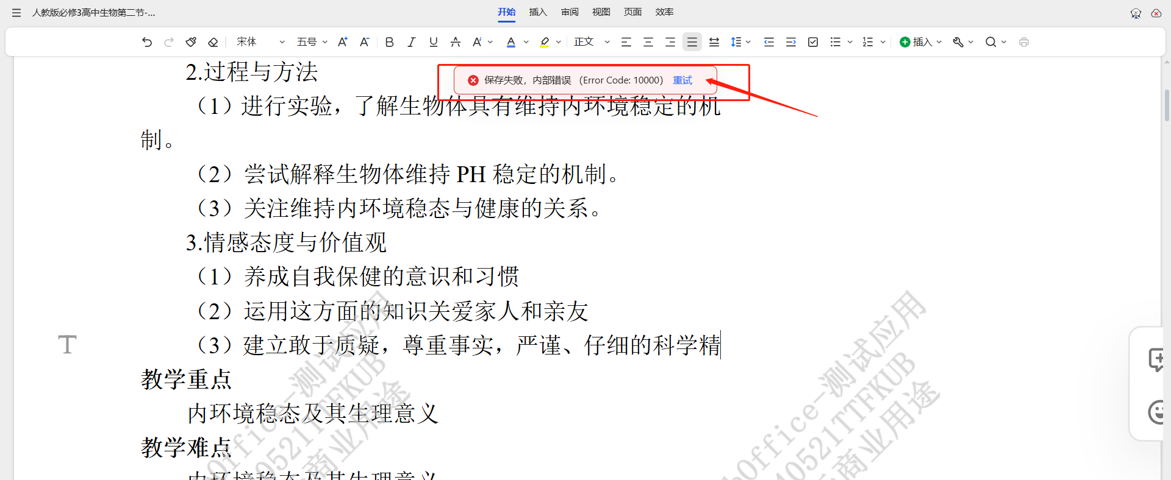
Task: Align text left
Action: pyautogui.click(x=626, y=42)
